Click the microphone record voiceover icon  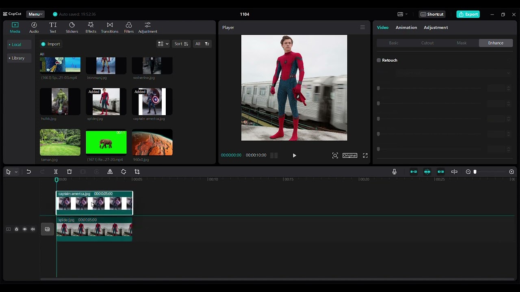394,172
